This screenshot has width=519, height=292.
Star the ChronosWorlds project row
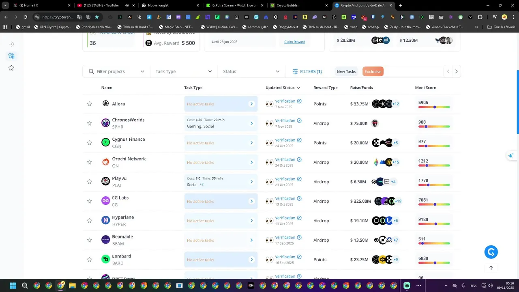point(90,123)
